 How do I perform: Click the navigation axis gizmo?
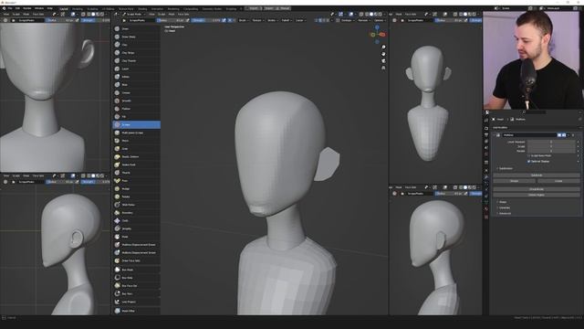click(x=377, y=35)
